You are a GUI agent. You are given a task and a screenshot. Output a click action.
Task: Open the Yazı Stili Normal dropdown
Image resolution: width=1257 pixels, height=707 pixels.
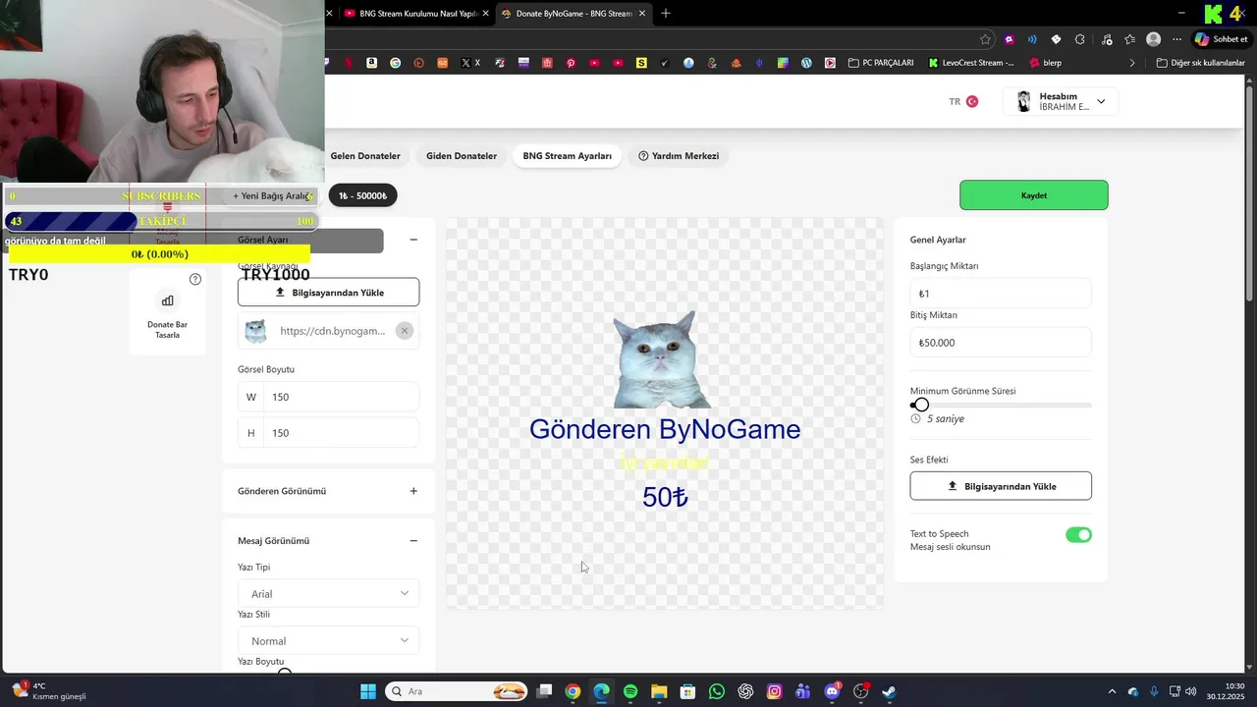pos(328,640)
